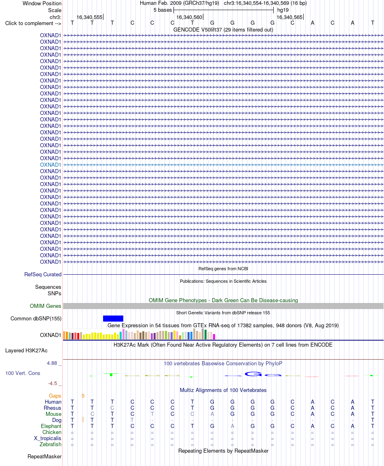Viewport: 384px width, 466px height.
Task: Click the OXNAD1 GTEx expression bar chart
Action: (139, 334)
